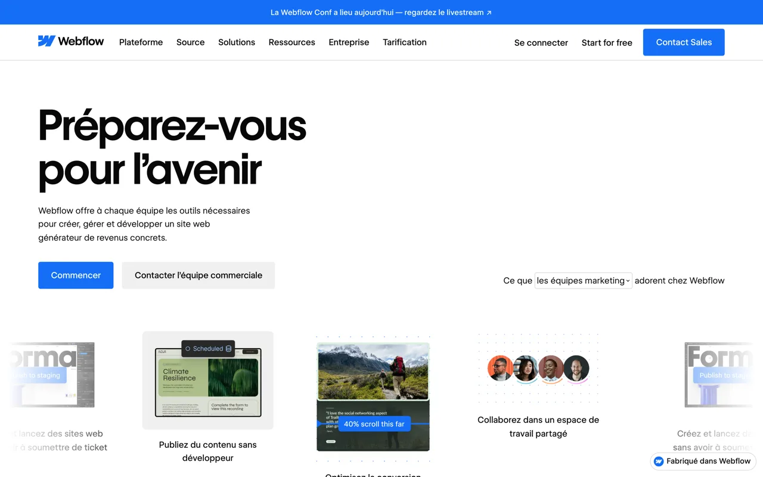Click the Fabriqué dans Webflow badge
Image resolution: width=763 pixels, height=477 pixels.
tap(703, 461)
